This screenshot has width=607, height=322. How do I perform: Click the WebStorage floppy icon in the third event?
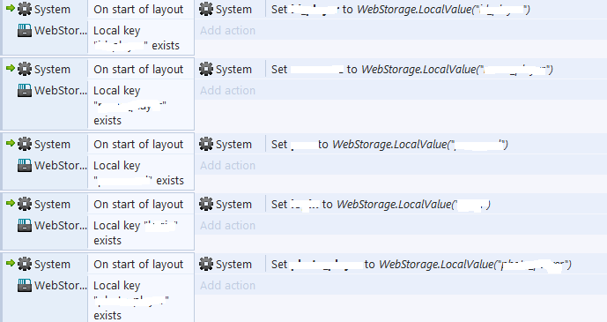25,165
